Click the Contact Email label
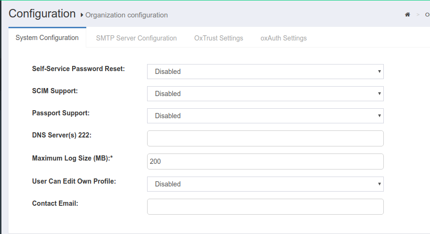Viewport: 430px width, 234px height. (x=55, y=203)
